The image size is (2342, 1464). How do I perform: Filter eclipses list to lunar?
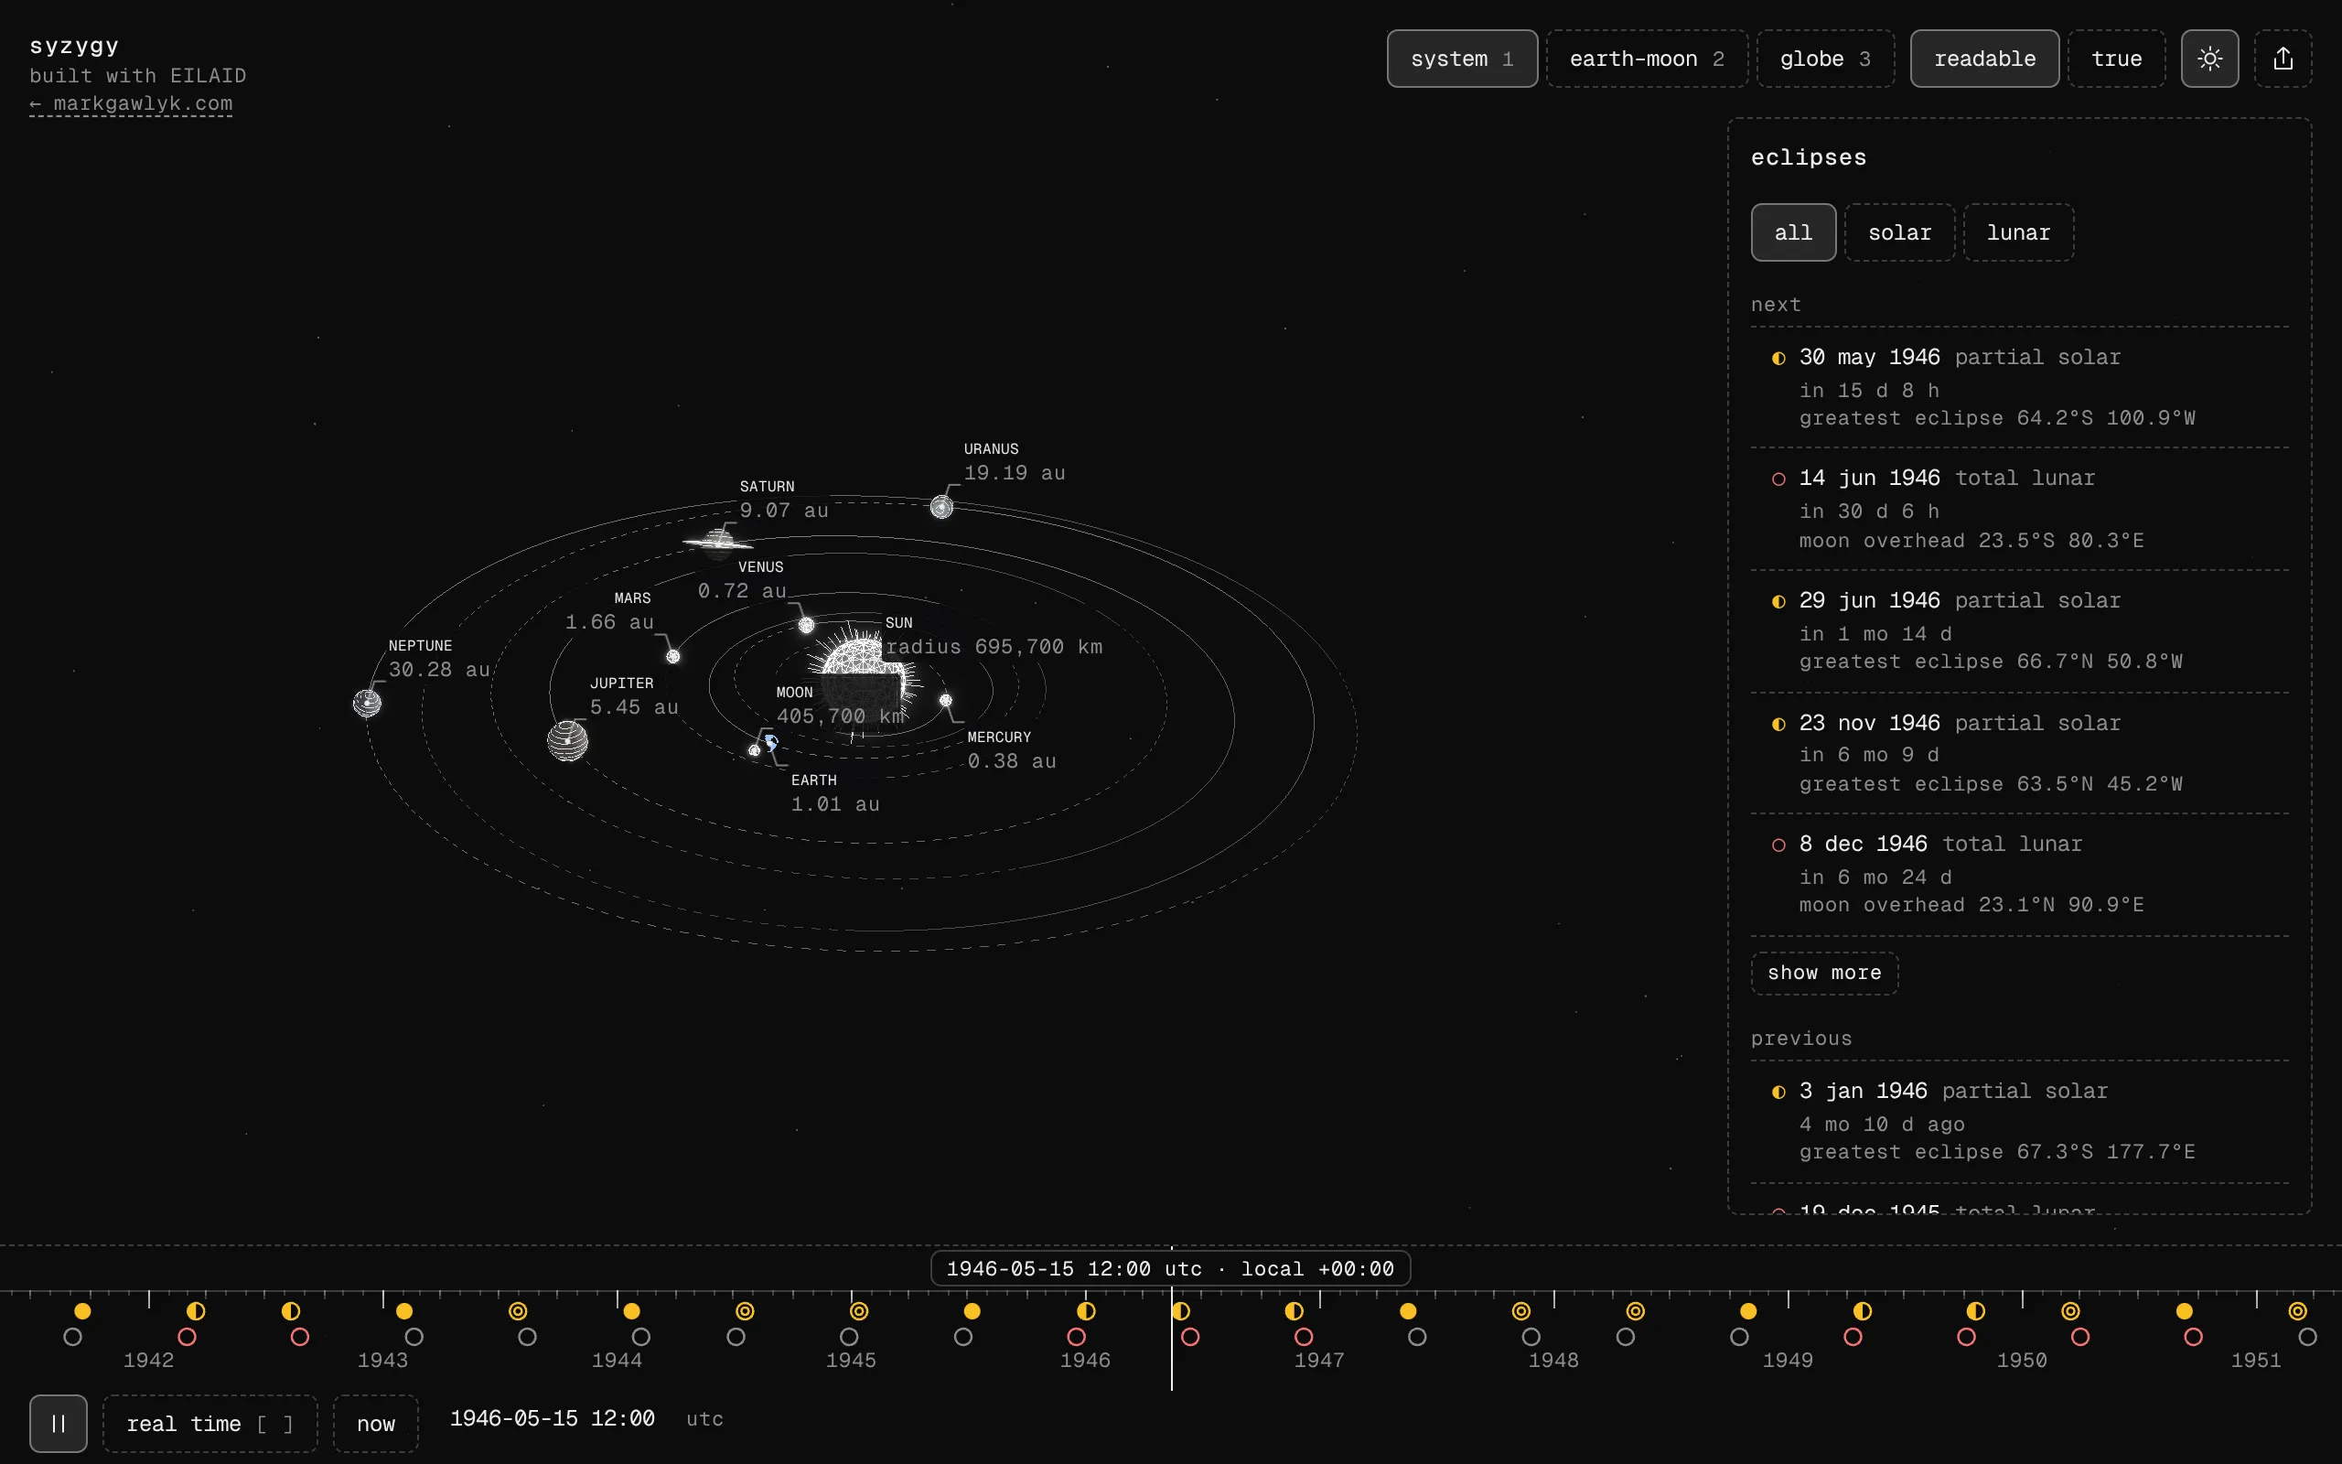pyautogui.click(x=2018, y=232)
